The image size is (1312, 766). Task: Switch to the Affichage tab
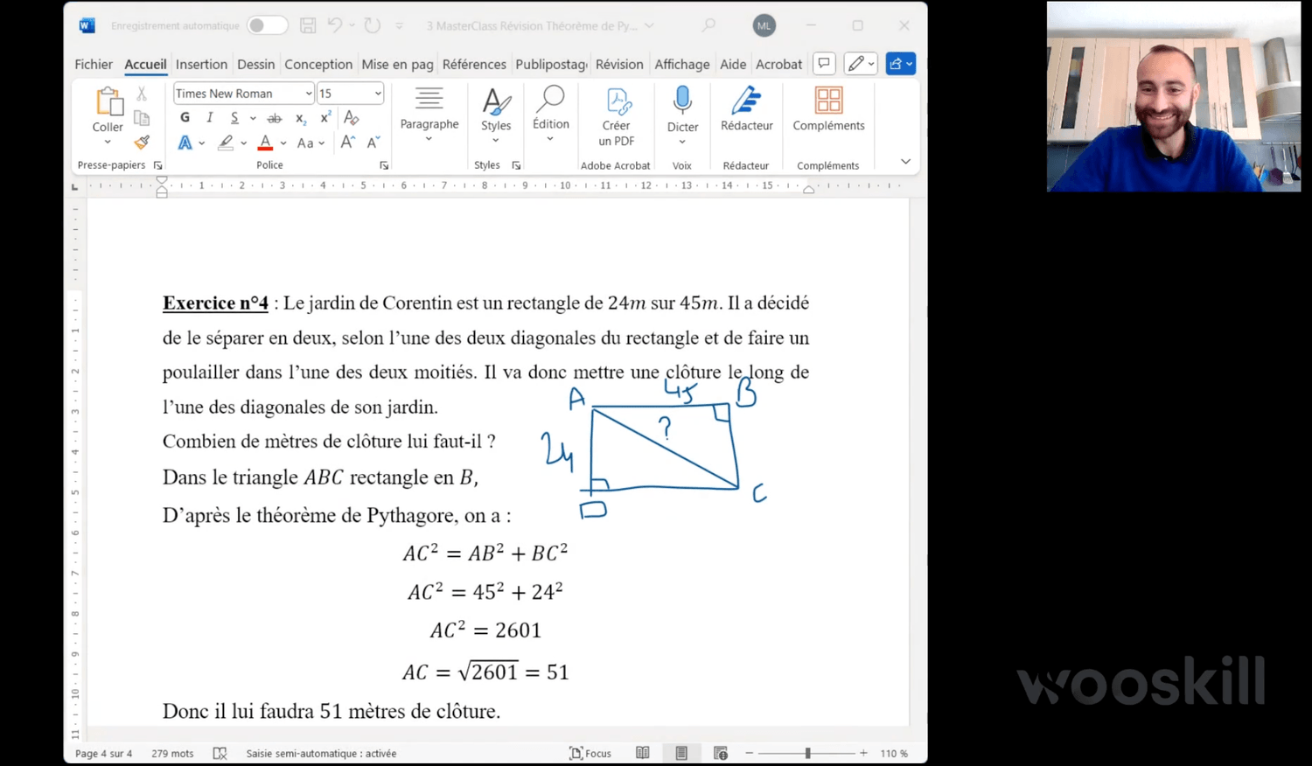682,64
